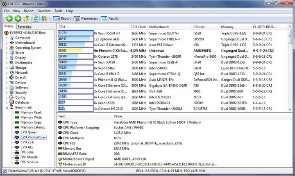295x176 pixels.
Task: Open the CPU AES benchmark
Action: tap(27, 147)
